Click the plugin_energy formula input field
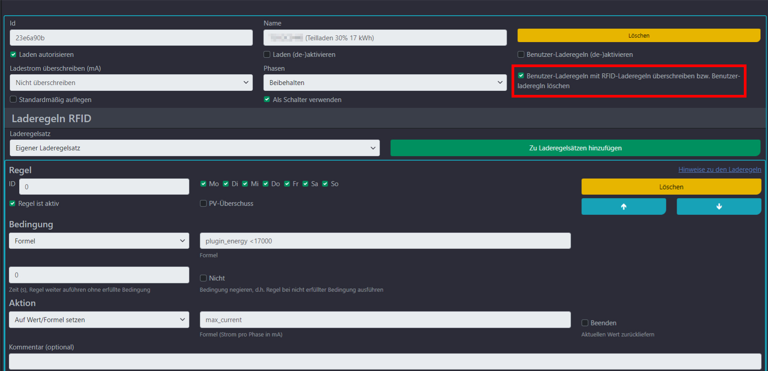 (x=385, y=241)
